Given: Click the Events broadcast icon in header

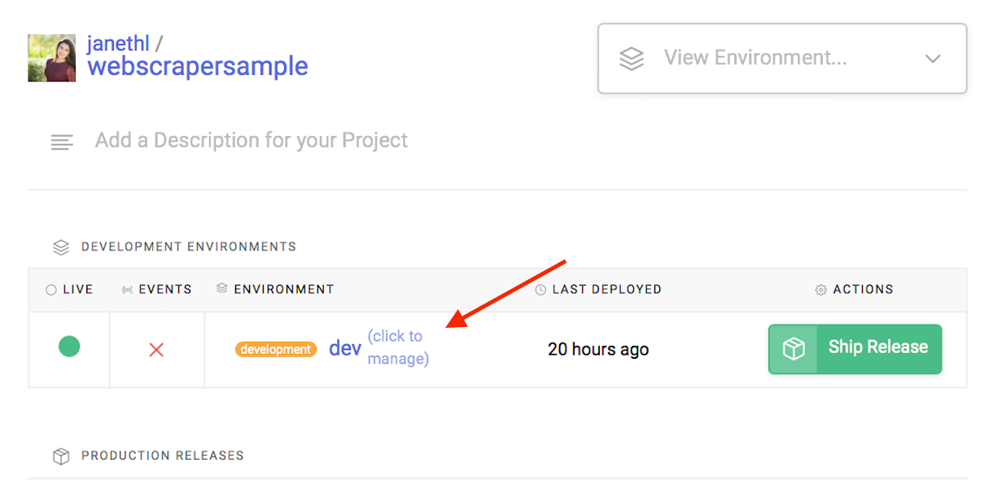Looking at the screenshot, I should [127, 290].
